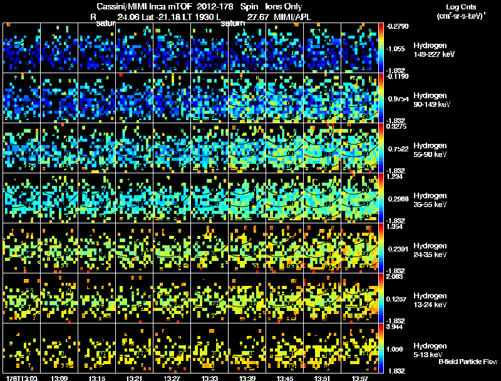This screenshot has height=381, width=501.
Task: Click the 'Hydrogen 149-227 keV' row label
Action: [x=433, y=50]
